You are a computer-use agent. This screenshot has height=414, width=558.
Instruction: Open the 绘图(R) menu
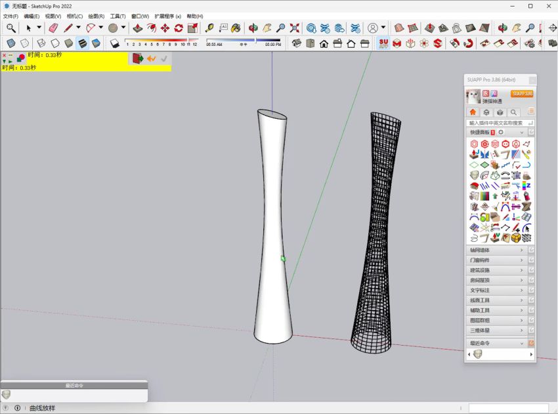point(97,16)
